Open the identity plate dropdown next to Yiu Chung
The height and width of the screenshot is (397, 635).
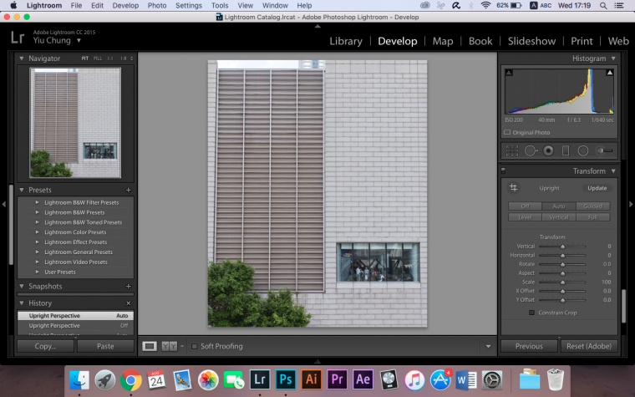point(79,40)
